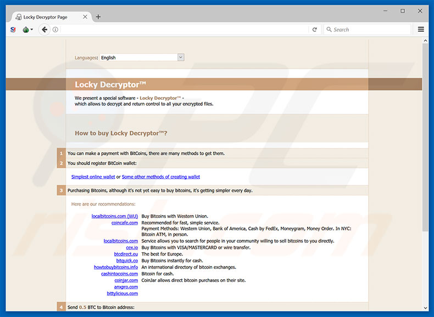Select the Locky Decryptor Page tab

click(52, 17)
